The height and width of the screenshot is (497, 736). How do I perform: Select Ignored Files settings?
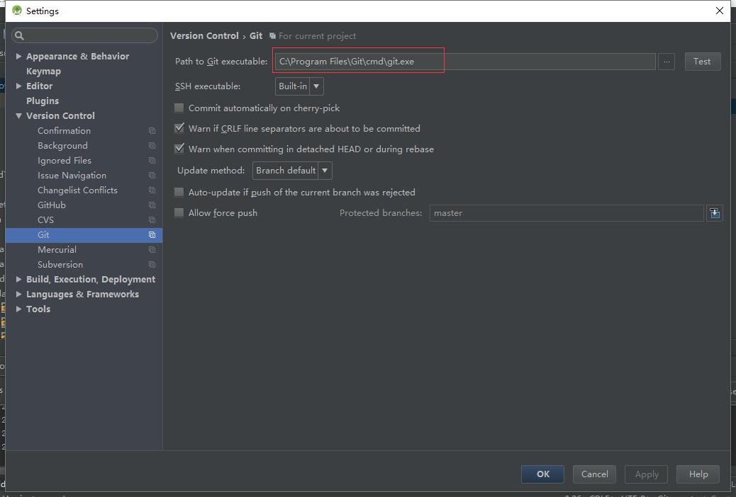(x=65, y=160)
